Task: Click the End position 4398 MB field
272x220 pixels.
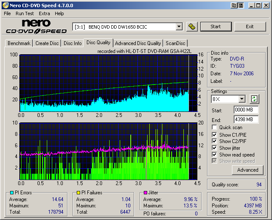Action: pos(246,119)
